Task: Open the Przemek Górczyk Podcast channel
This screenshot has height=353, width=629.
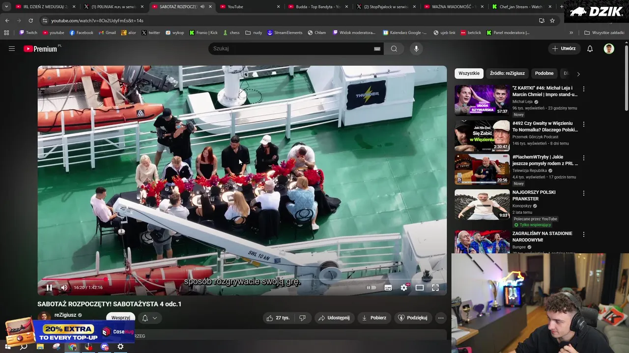Action: click(536, 137)
